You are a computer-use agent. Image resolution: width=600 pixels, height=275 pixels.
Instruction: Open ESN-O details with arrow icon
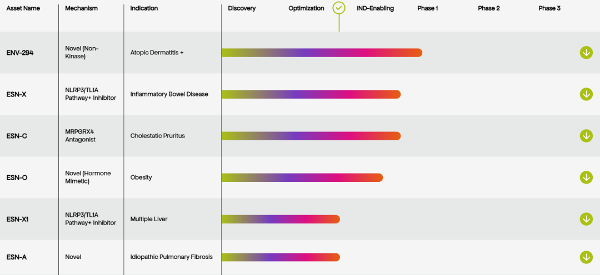pyautogui.click(x=586, y=177)
